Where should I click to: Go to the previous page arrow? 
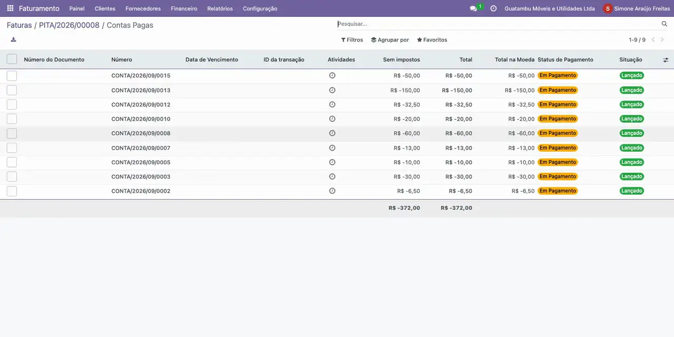[653, 39]
